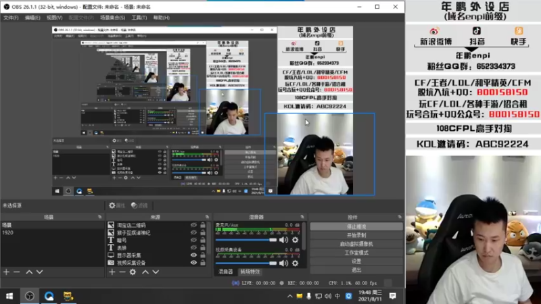Expand the hidden system tray icons chevron
This screenshot has height=304, width=541.
[x=290, y=296]
